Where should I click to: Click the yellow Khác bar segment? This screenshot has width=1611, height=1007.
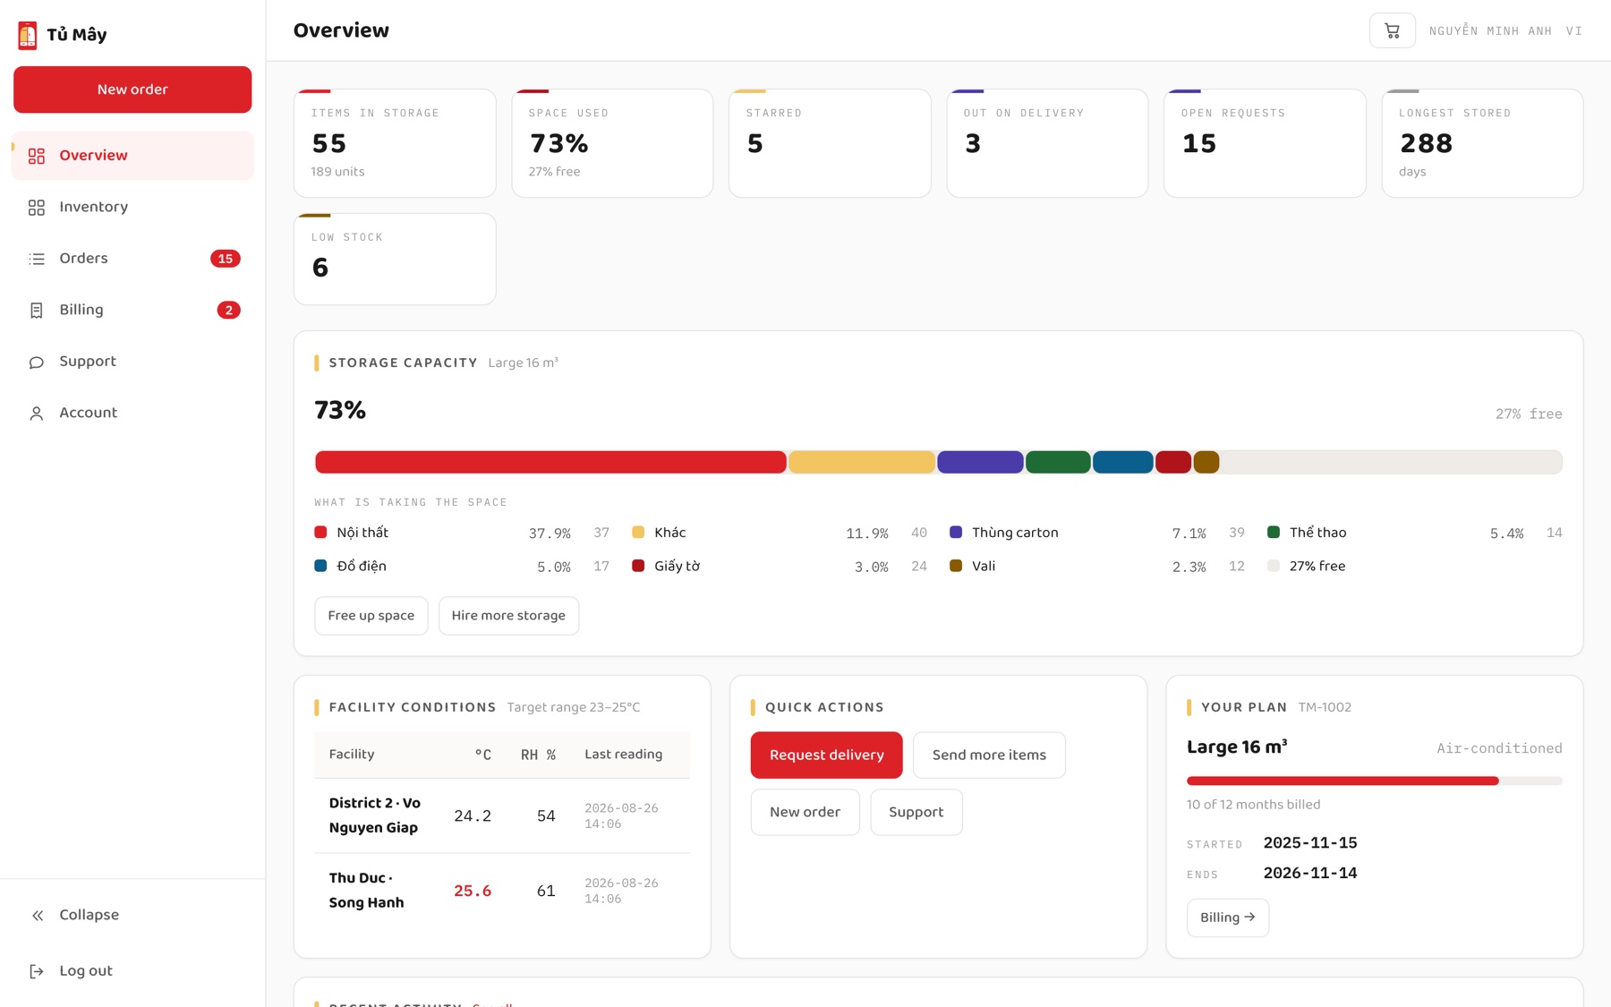click(x=862, y=462)
